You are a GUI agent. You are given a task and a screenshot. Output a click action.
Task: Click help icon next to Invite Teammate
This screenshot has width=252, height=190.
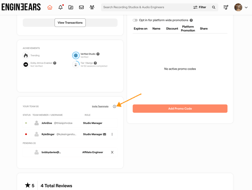click(114, 106)
